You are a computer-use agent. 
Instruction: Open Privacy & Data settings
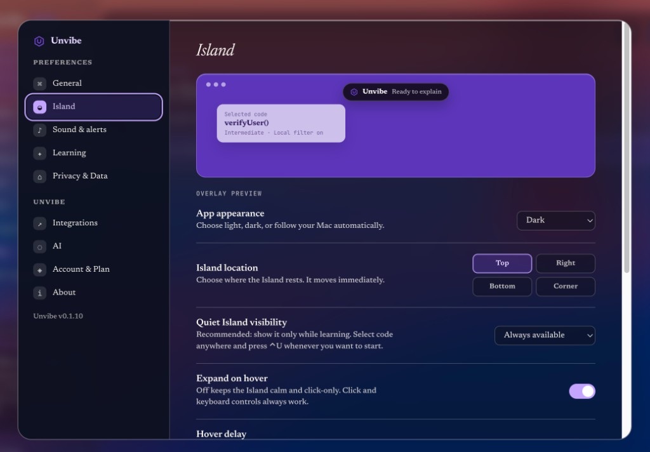point(94,176)
